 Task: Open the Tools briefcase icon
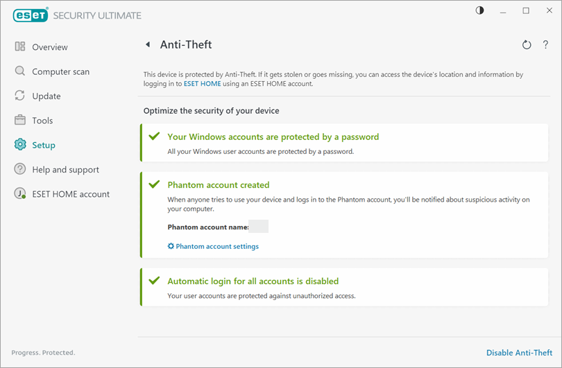[x=20, y=121]
